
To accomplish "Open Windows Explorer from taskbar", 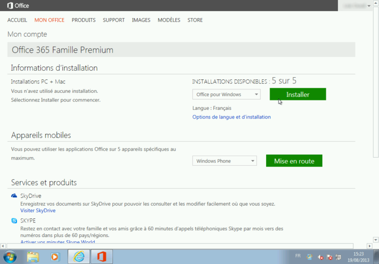I will [x=33, y=257].
